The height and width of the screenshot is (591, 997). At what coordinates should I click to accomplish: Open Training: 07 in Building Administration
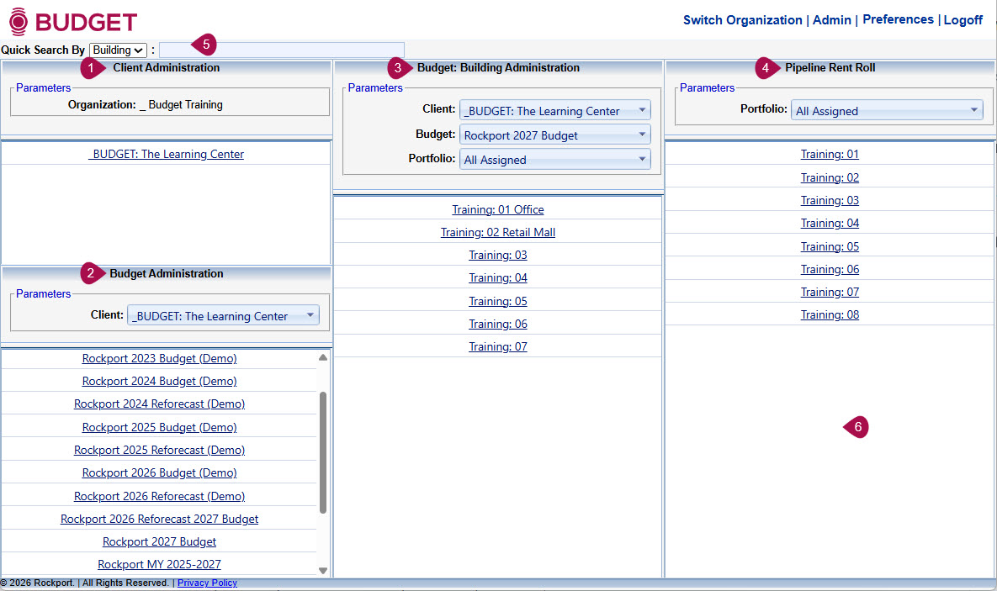(498, 346)
